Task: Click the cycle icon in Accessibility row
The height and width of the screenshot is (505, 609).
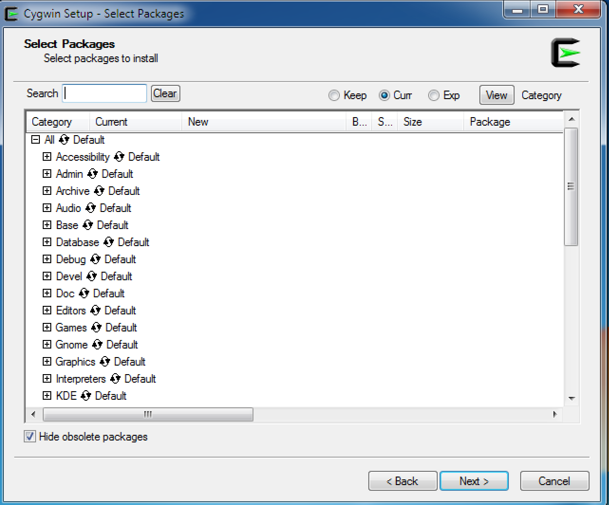Action: tap(119, 157)
